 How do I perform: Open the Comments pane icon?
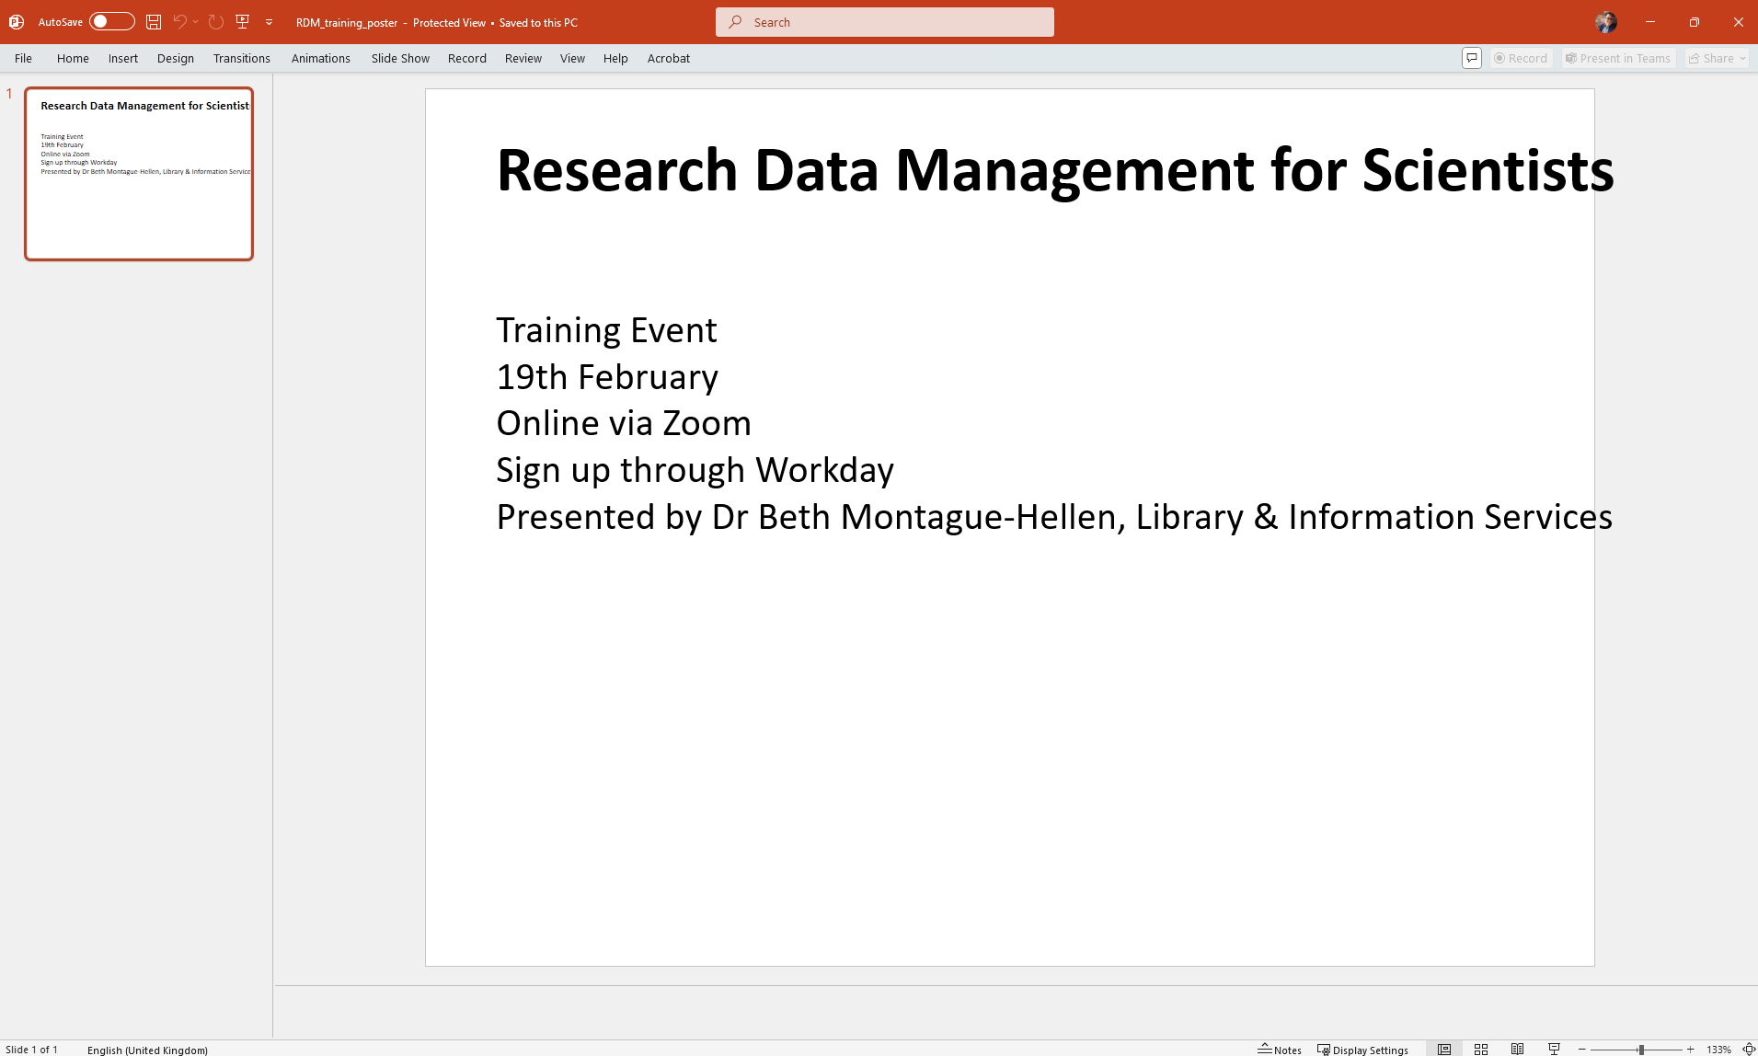pos(1472,58)
